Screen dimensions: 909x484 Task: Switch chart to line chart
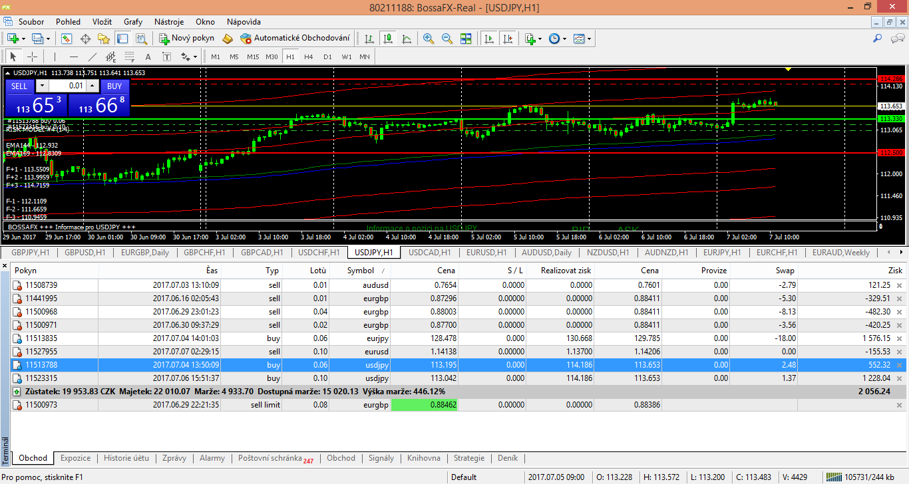tap(406, 39)
